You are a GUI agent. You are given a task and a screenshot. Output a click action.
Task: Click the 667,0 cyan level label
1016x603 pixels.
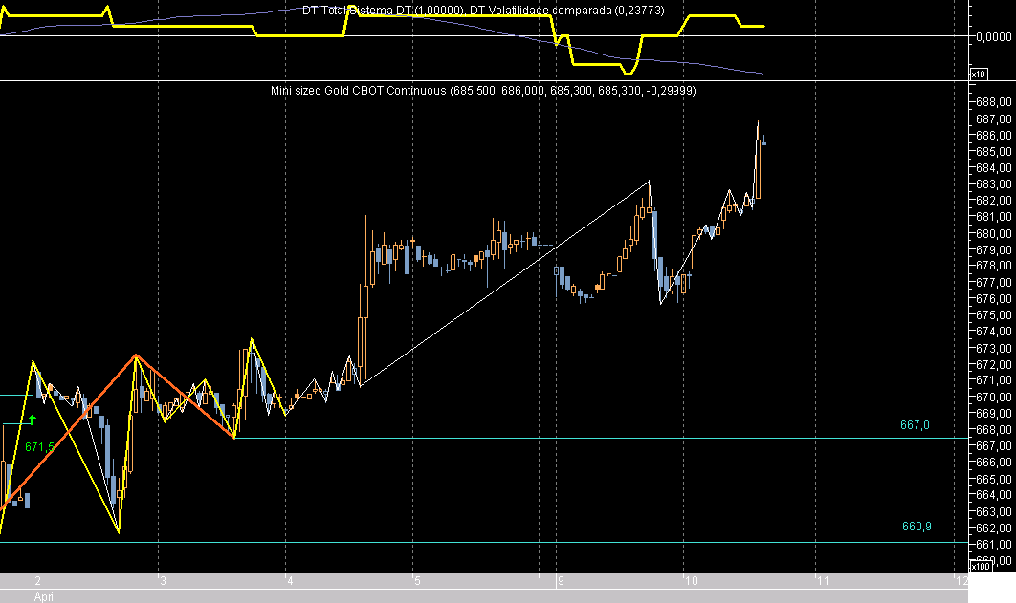pyautogui.click(x=915, y=425)
